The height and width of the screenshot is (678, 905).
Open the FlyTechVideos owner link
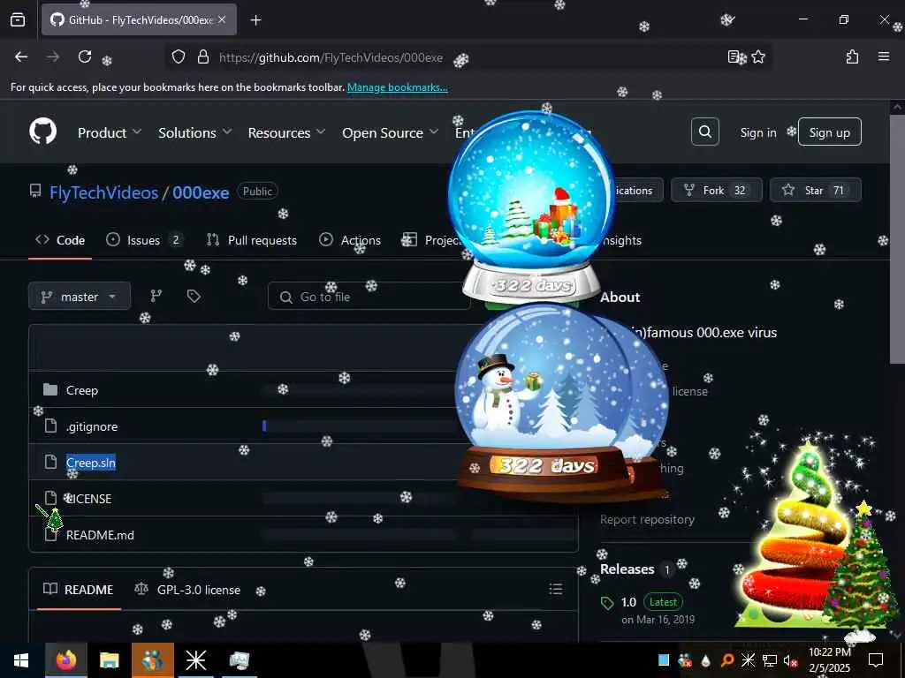(x=104, y=192)
